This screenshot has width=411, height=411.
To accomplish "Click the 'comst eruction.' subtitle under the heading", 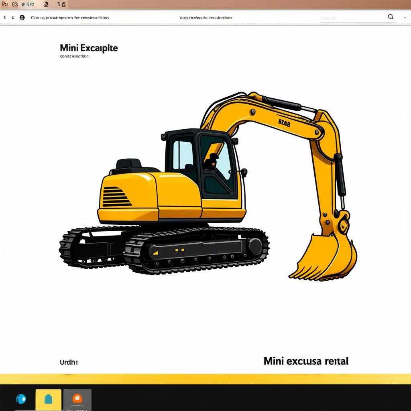I will (75, 57).
